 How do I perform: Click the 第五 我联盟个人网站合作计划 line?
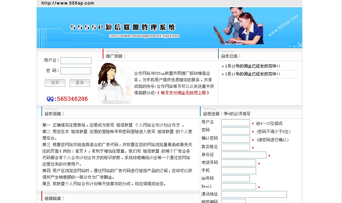click(104, 184)
